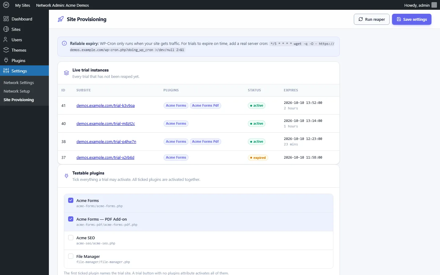This screenshot has width=440, height=275.
Task: Click the Themes layers icon in sidebar
Action: click(x=6, y=50)
